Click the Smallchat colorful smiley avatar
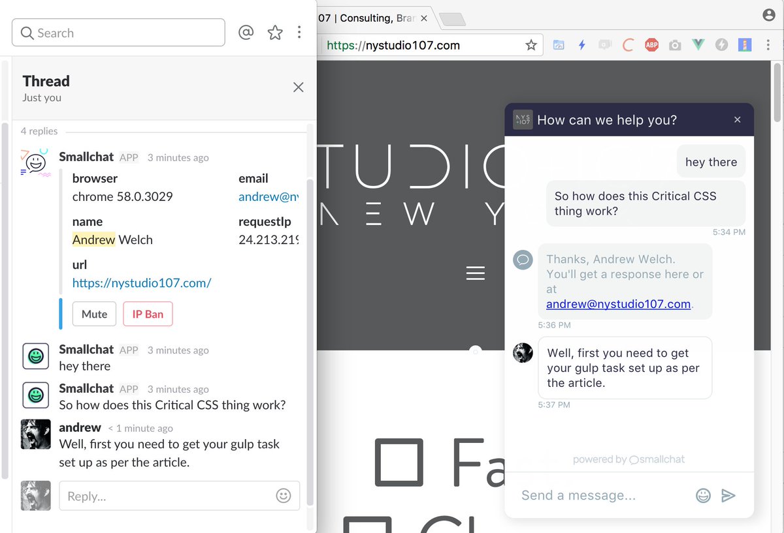The image size is (784, 533). point(36,163)
